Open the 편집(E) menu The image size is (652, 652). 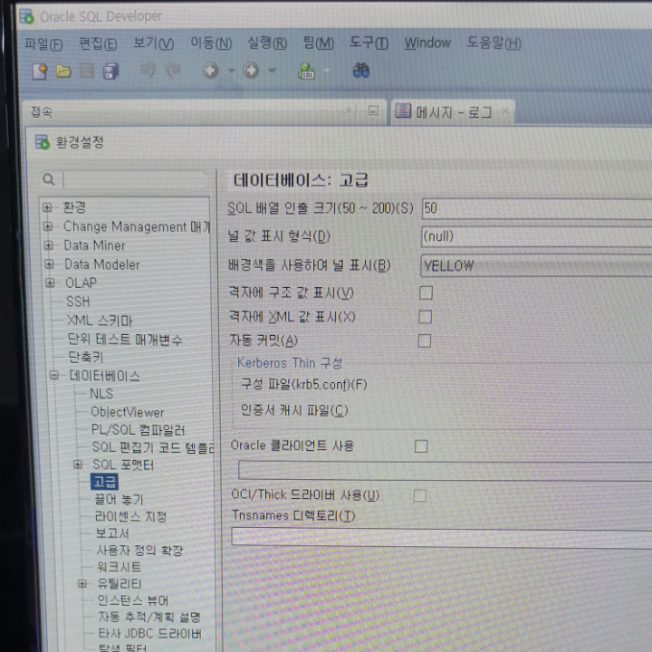98,43
